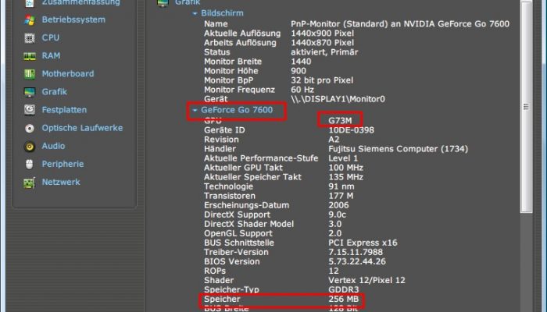The width and height of the screenshot is (547, 312).
Task: Click the Aktuelle Performance-Stufe label
Action: pyautogui.click(x=261, y=158)
